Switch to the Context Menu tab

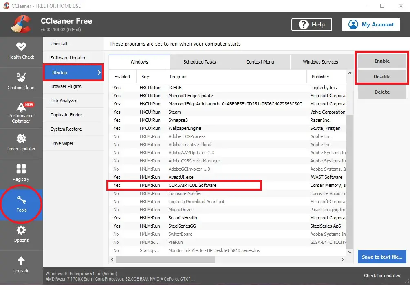click(x=260, y=62)
